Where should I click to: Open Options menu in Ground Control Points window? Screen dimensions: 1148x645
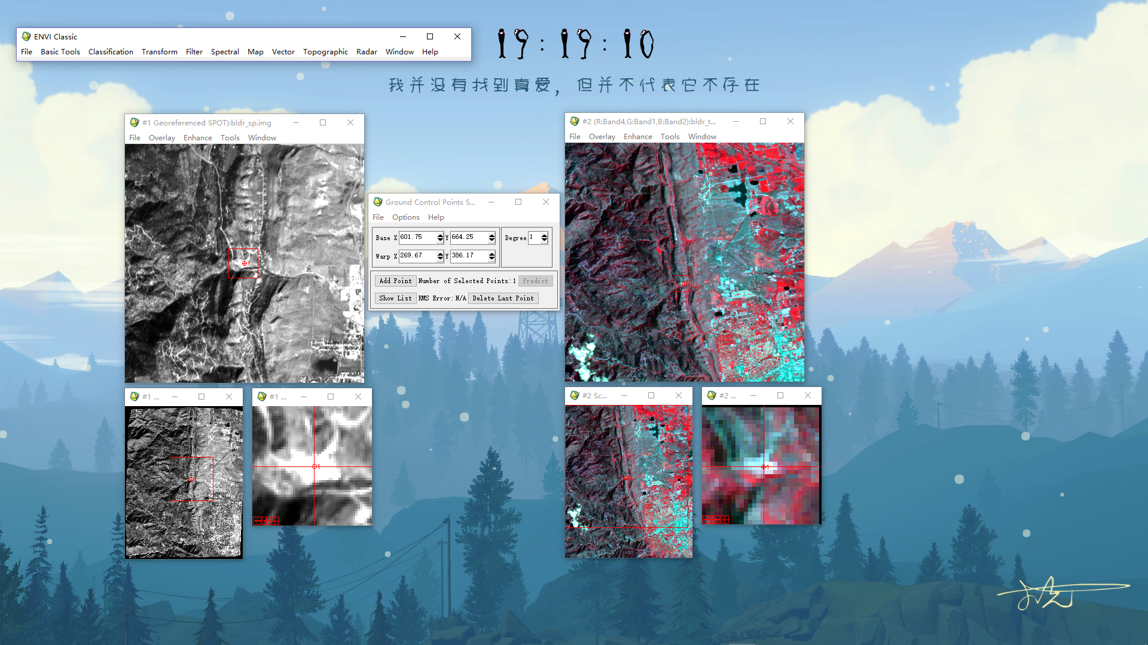click(406, 217)
